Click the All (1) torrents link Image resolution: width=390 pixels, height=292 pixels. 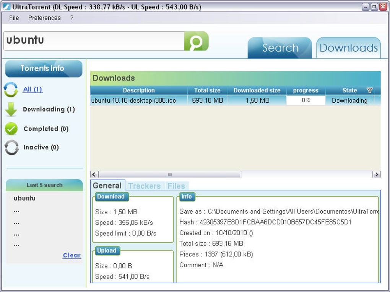(32, 89)
